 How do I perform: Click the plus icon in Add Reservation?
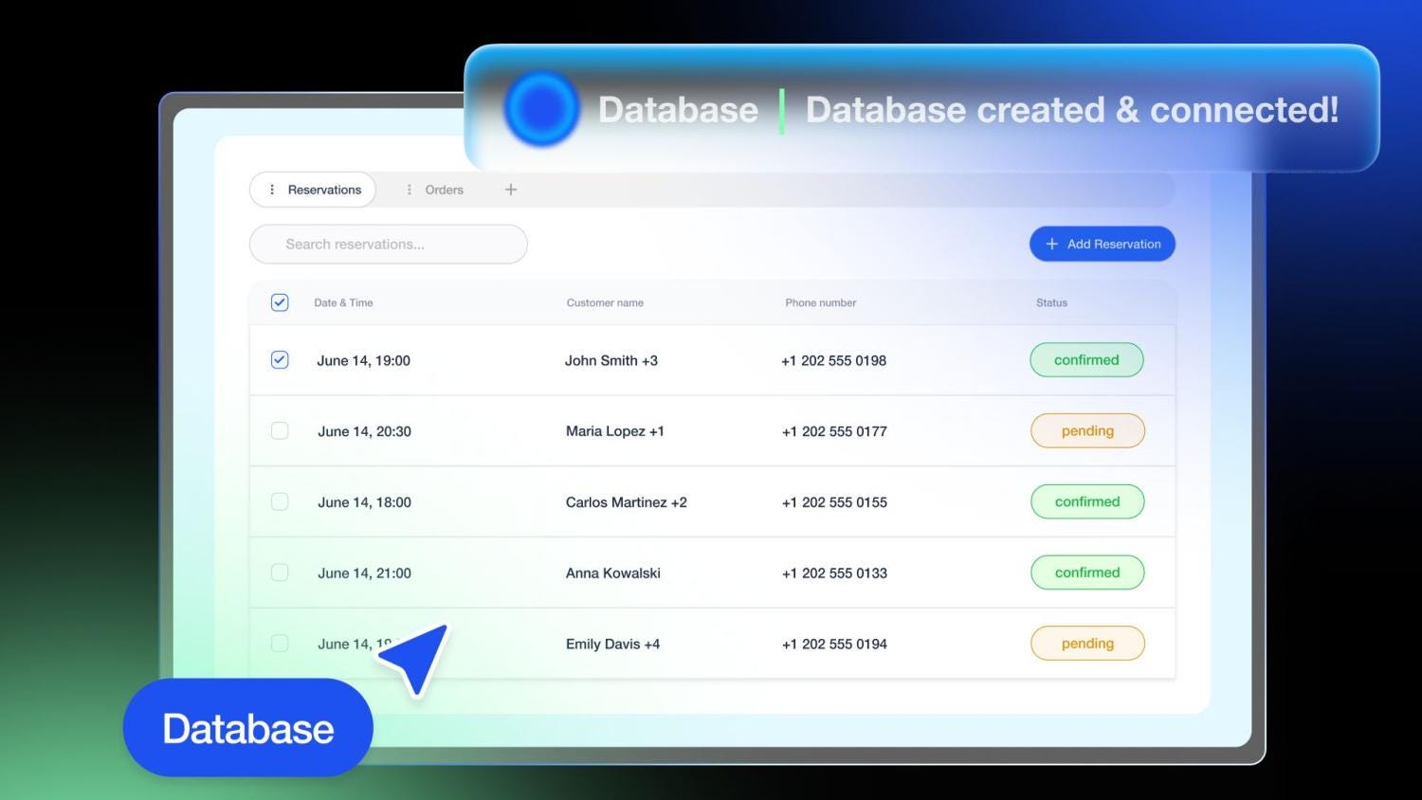click(1051, 244)
